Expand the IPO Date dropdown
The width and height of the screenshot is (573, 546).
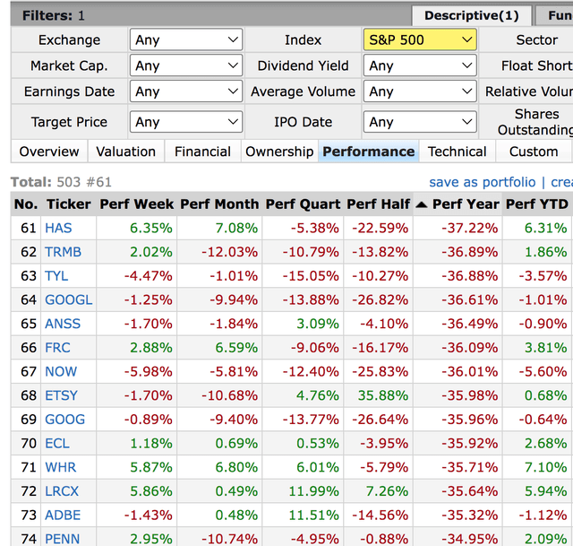click(420, 122)
